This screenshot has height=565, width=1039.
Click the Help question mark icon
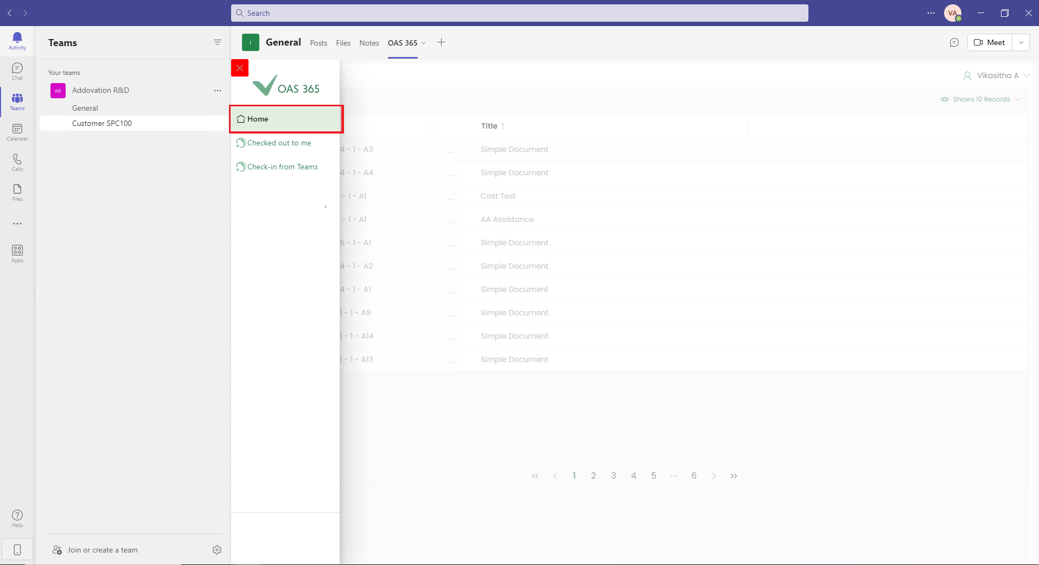coord(17,518)
